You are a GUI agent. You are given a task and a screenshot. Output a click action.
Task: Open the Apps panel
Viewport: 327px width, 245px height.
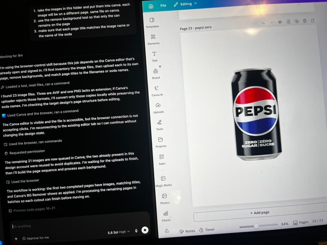point(162,160)
